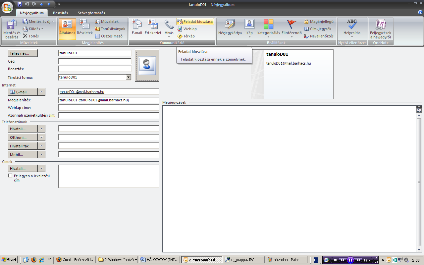Expand dropdown next to Mobil...
The image size is (424, 265).
point(42,154)
